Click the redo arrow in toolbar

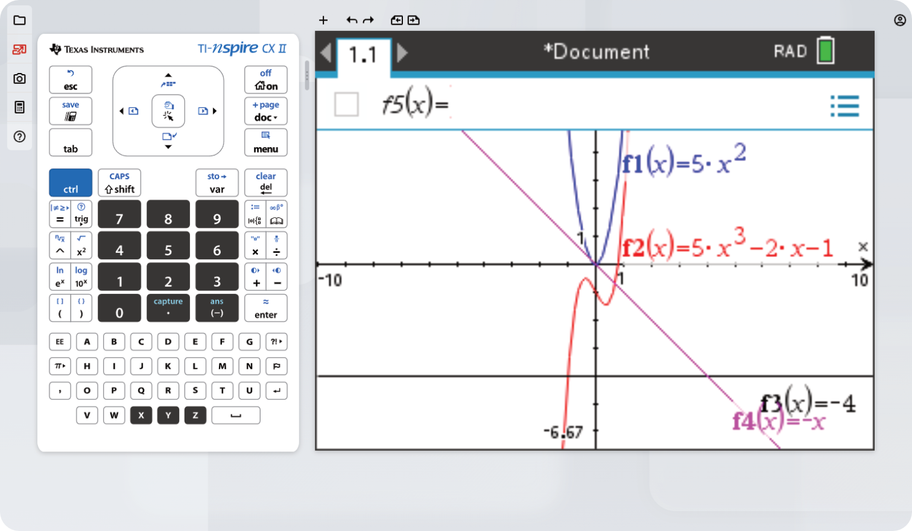(369, 21)
